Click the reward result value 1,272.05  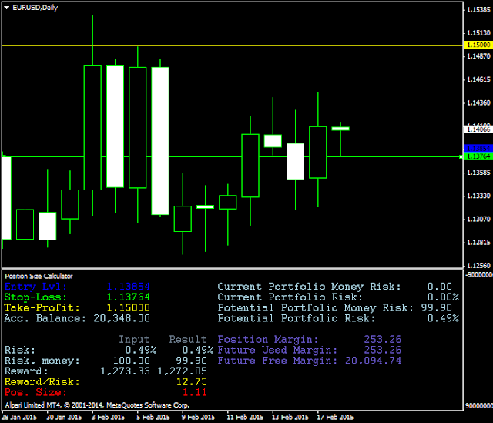tap(182, 371)
